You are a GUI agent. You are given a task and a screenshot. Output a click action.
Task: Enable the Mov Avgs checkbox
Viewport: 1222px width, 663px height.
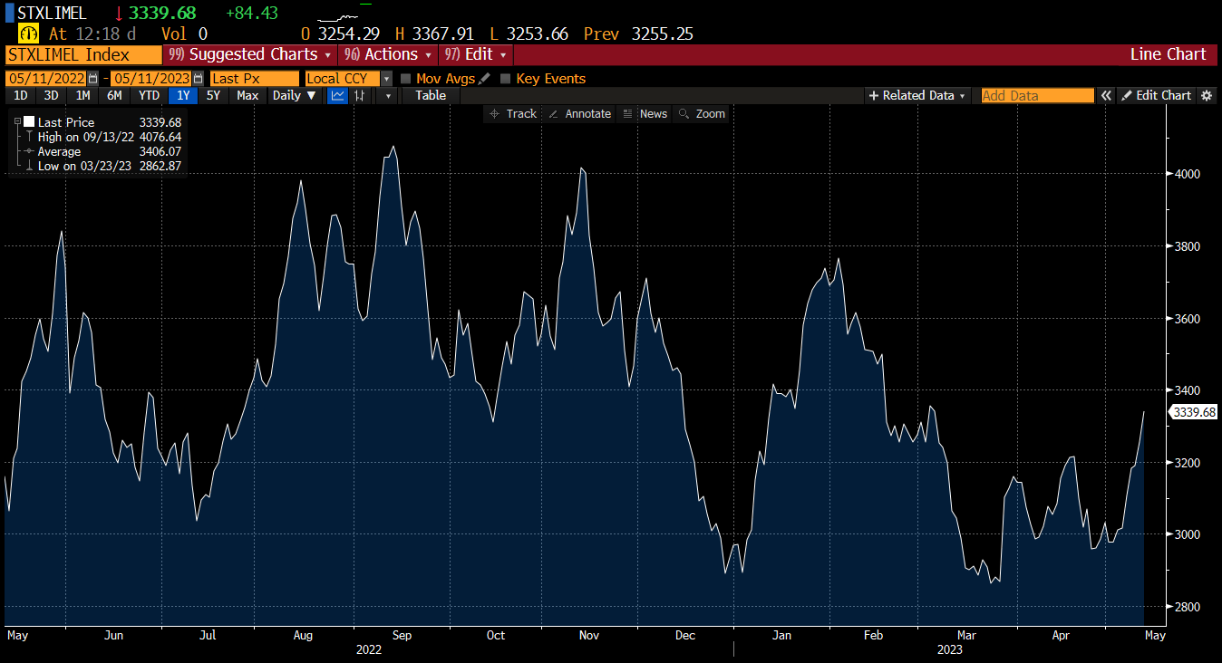405,79
